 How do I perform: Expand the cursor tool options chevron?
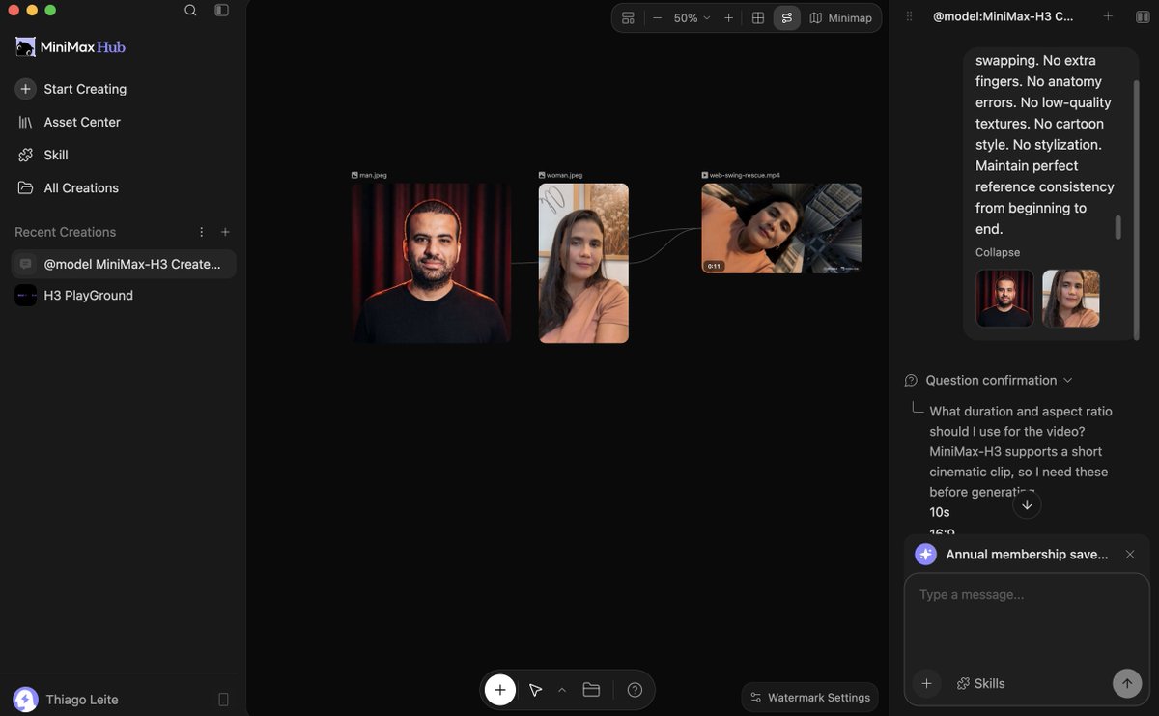(x=562, y=690)
